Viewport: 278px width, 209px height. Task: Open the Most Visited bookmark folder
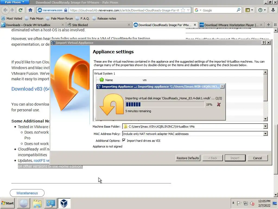coord(12,18)
